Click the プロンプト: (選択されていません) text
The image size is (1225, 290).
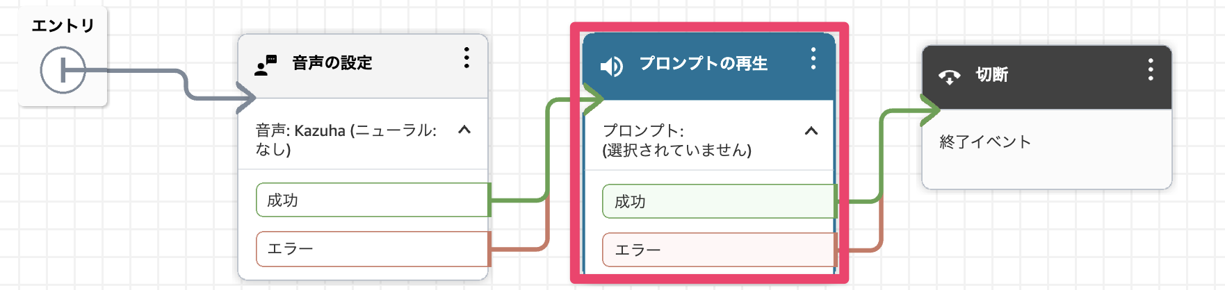point(676,140)
